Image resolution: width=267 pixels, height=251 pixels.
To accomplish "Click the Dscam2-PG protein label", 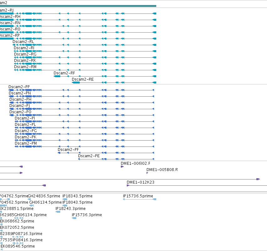I will point(26,131).
